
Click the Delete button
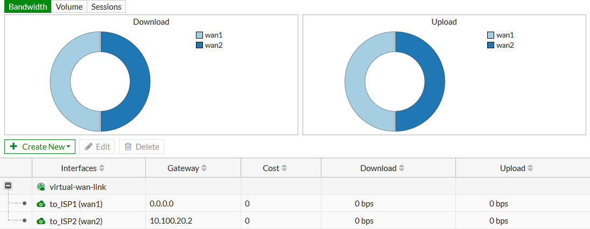tap(142, 146)
